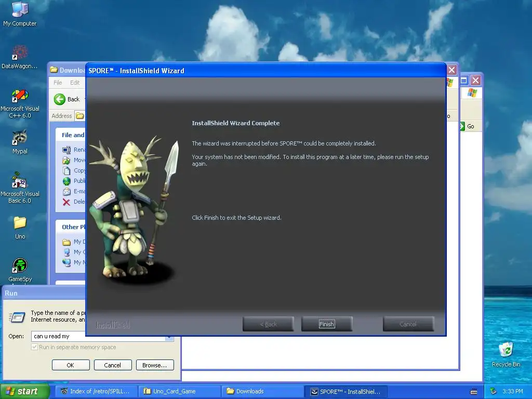Expand the Open dropdown arrow in Run dialog
Image resolution: width=532 pixels, height=399 pixels.
[169, 338]
